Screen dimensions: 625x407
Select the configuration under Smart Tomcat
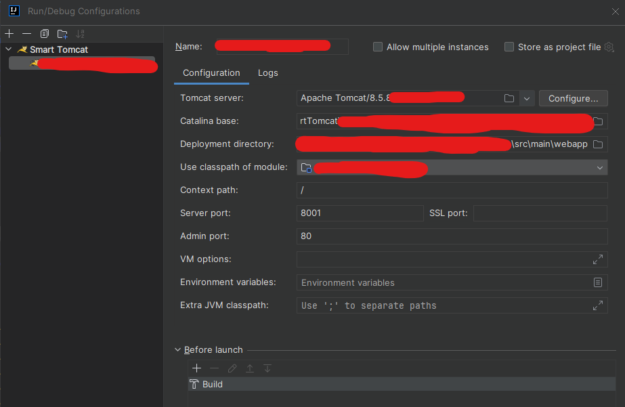coord(82,64)
